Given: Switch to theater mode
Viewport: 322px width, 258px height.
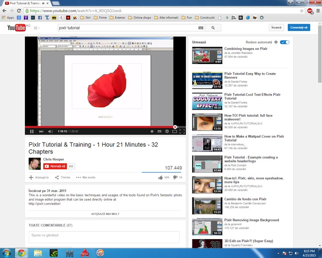Looking at the screenshot, I should click(x=175, y=131).
